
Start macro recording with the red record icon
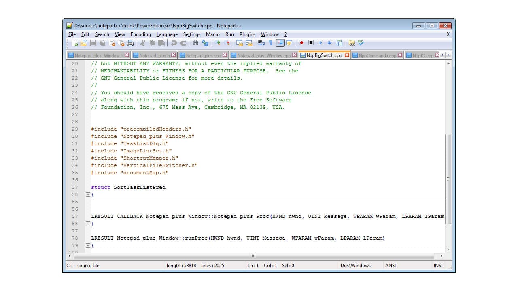[x=301, y=43]
